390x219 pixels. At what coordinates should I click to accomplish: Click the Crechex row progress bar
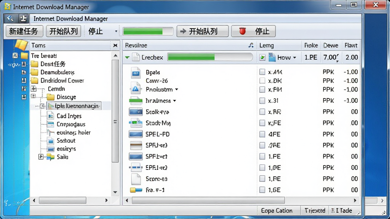[210, 57]
